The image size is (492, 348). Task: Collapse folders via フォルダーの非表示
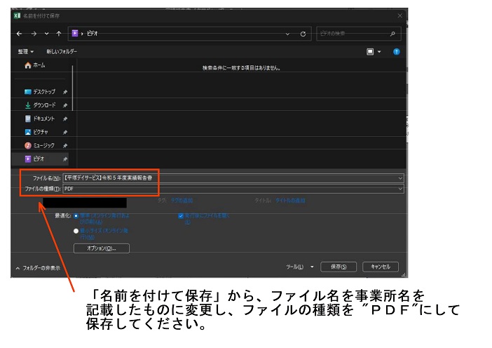point(38,268)
